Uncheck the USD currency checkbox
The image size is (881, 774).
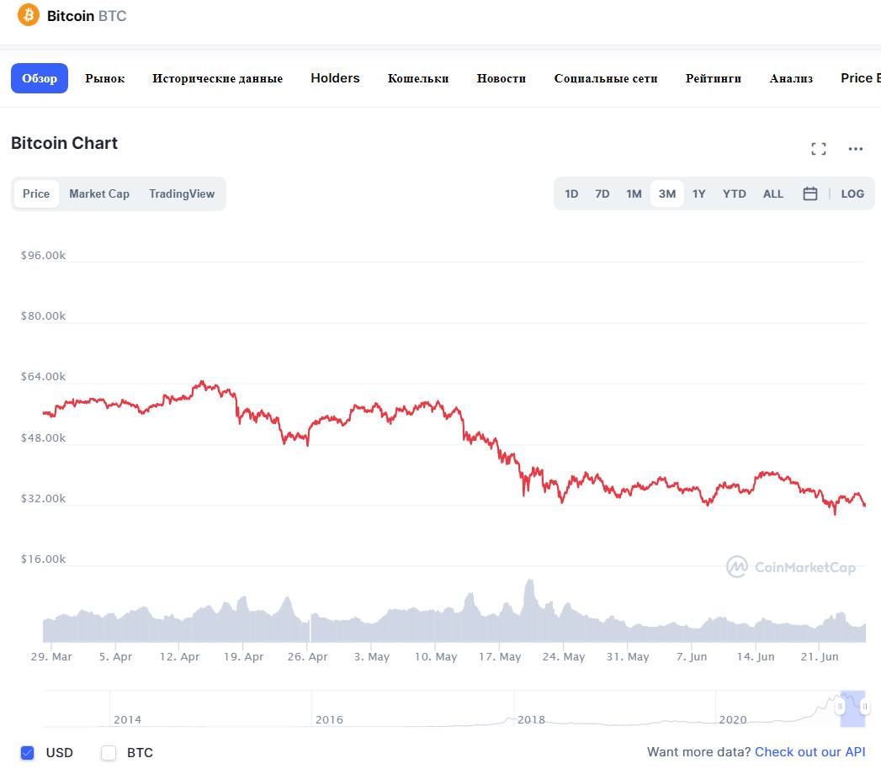(27, 752)
